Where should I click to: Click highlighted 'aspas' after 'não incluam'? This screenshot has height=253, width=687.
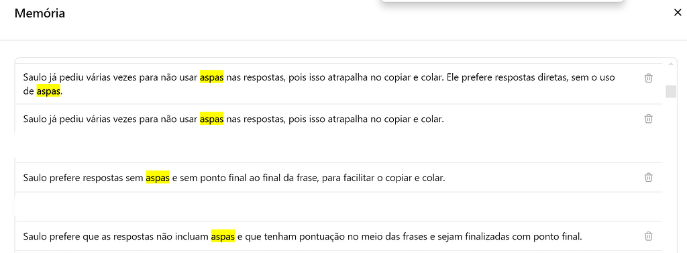pyautogui.click(x=223, y=237)
